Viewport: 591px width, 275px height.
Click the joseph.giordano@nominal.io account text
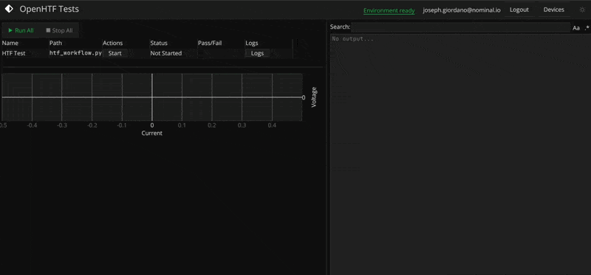(462, 10)
